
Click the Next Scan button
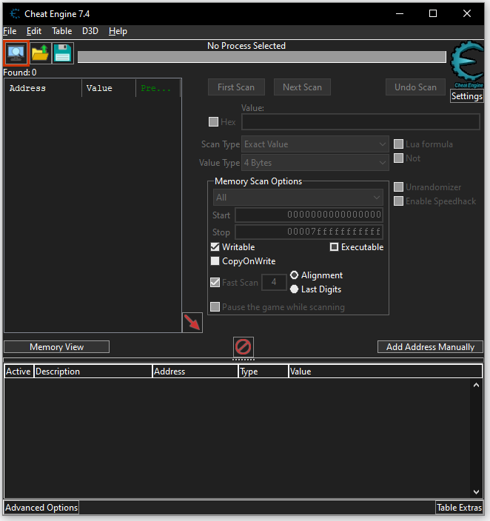[302, 87]
